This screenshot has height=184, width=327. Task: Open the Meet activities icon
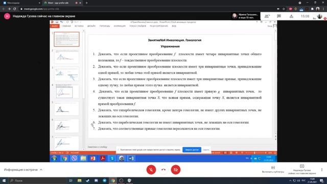pyautogui.click(x=291, y=16)
